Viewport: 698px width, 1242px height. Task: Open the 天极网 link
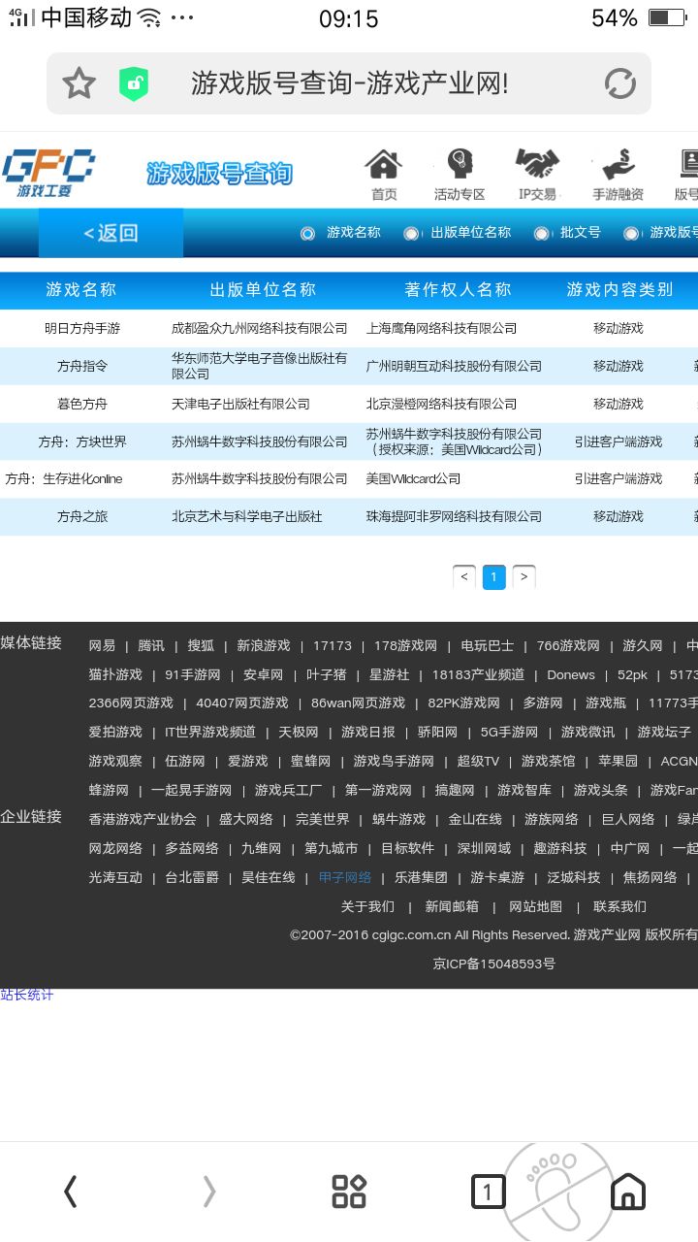299,732
